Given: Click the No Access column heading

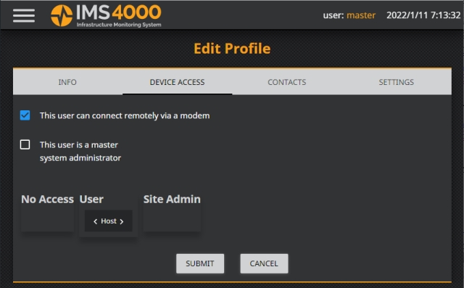Looking at the screenshot, I should [x=47, y=199].
